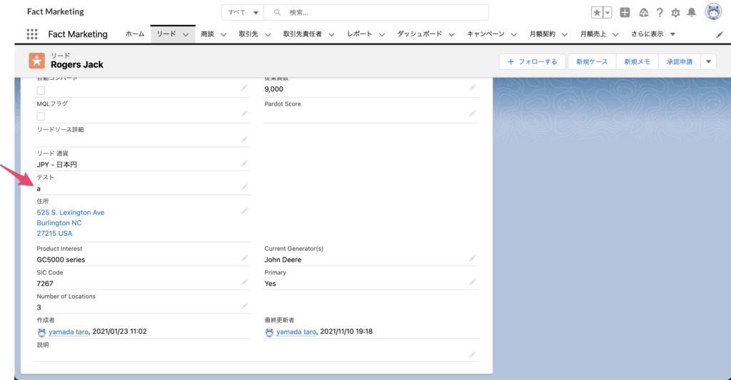Viewport: 731px width, 380px height.
Task: Go to the ホーム tab
Action: tap(135, 34)
